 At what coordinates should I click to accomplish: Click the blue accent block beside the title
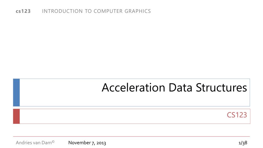point(16,92)
